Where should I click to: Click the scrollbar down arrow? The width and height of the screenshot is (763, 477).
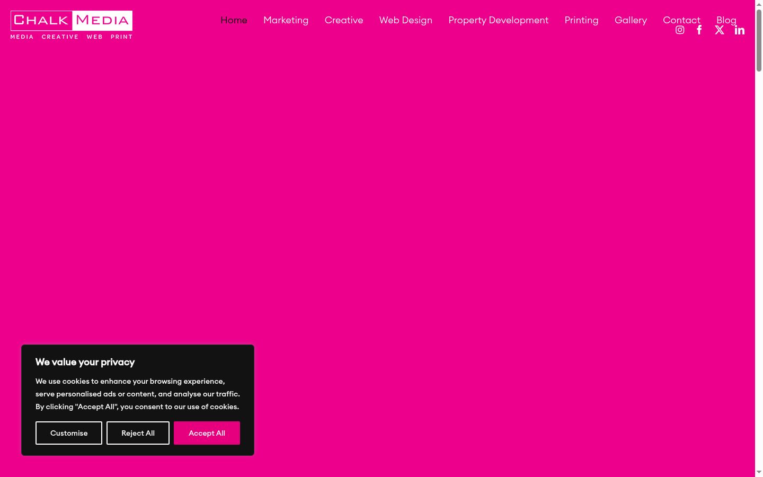759,472
